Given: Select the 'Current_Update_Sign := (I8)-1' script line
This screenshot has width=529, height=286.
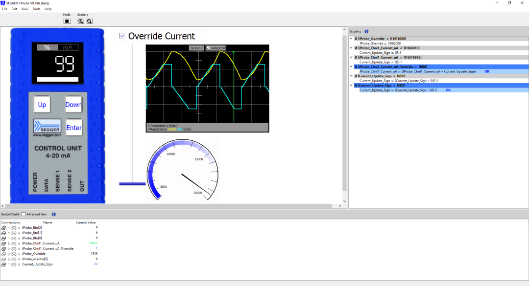Looking at the screenshot, I should point(381,62).
